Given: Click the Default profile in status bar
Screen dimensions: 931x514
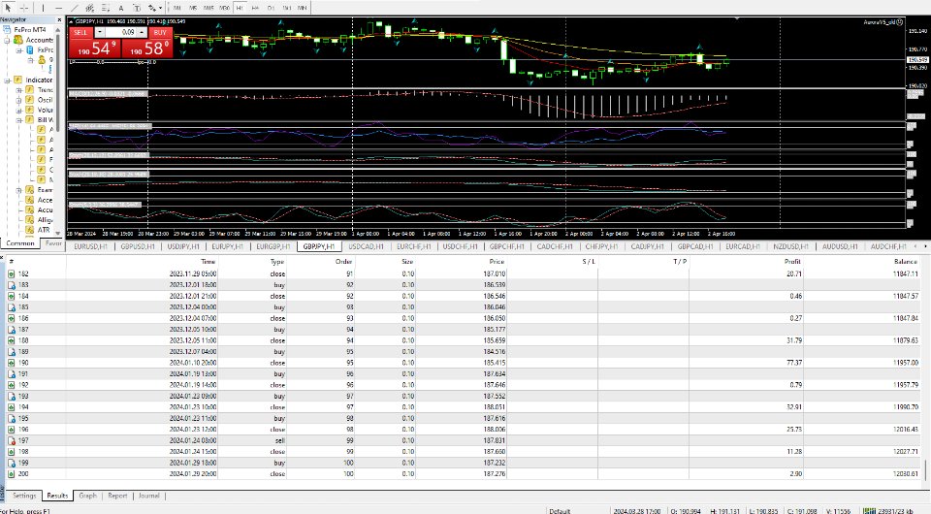Looking at the screenshot, I should [560, 510].
